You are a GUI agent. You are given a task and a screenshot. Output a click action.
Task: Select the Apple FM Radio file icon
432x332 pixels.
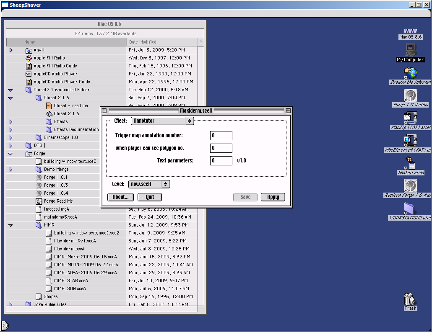click(x=29, y=58)
